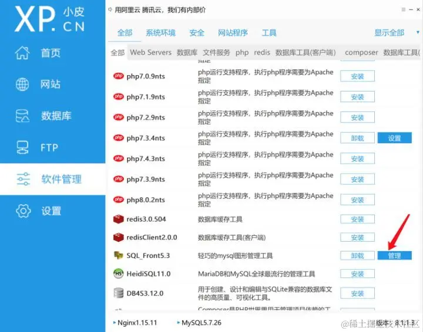This screenshot has width=423, height=332.
Task: Click the php7.3.9nts icon
Action: 119,179
